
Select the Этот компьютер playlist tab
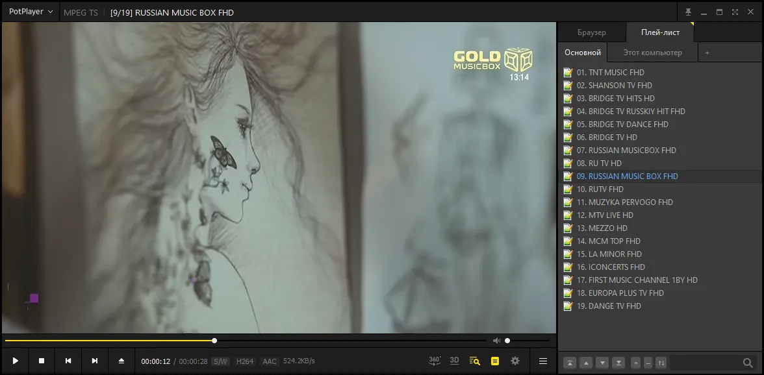click(x=652, y=53)
